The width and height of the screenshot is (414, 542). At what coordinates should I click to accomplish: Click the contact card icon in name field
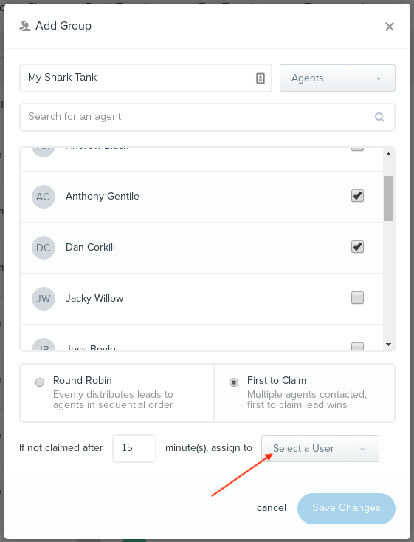pos(261,78)
